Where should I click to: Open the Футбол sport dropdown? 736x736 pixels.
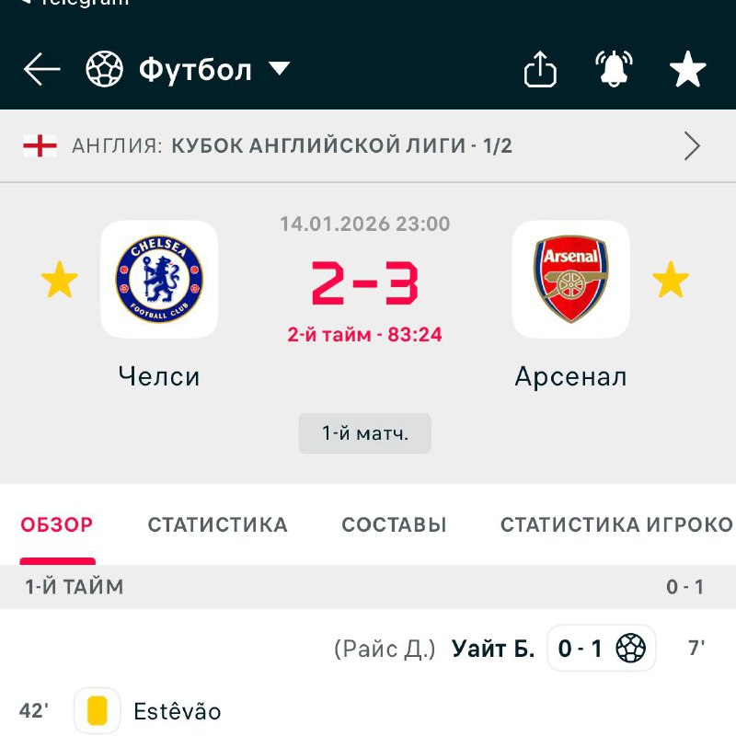pyautogui.click(x=280, y=69)
